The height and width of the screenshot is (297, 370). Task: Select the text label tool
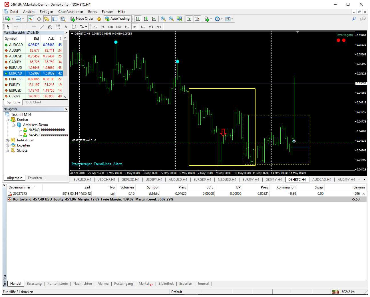[74, 27]
